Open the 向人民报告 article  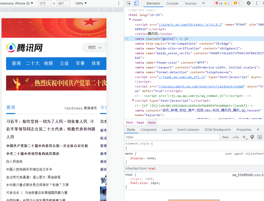pos(14,161)
